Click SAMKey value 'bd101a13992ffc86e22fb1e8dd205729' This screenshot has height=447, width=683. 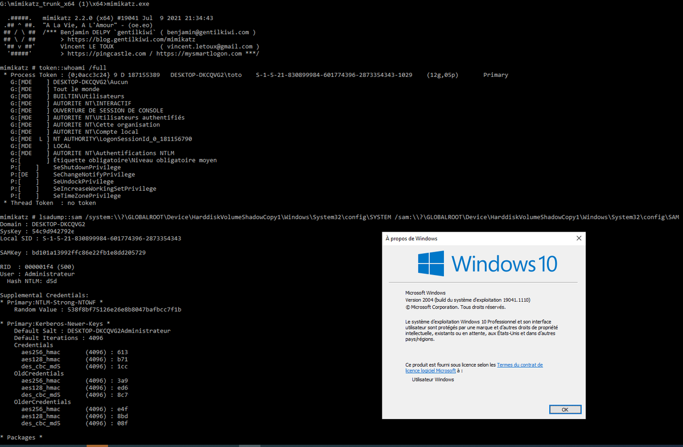coord(89,253)
